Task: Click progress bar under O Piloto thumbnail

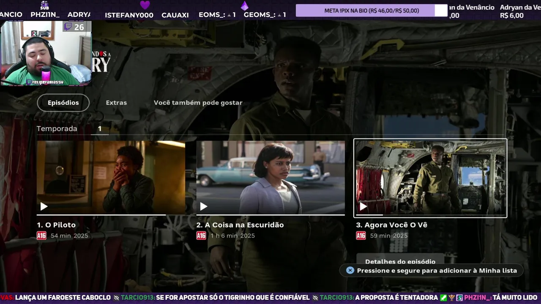Action: [111, 215]
